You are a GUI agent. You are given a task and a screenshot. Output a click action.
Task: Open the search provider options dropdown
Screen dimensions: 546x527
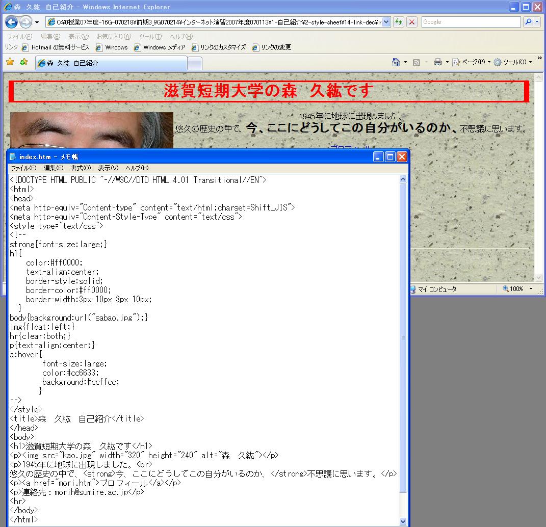click(537, 22)
